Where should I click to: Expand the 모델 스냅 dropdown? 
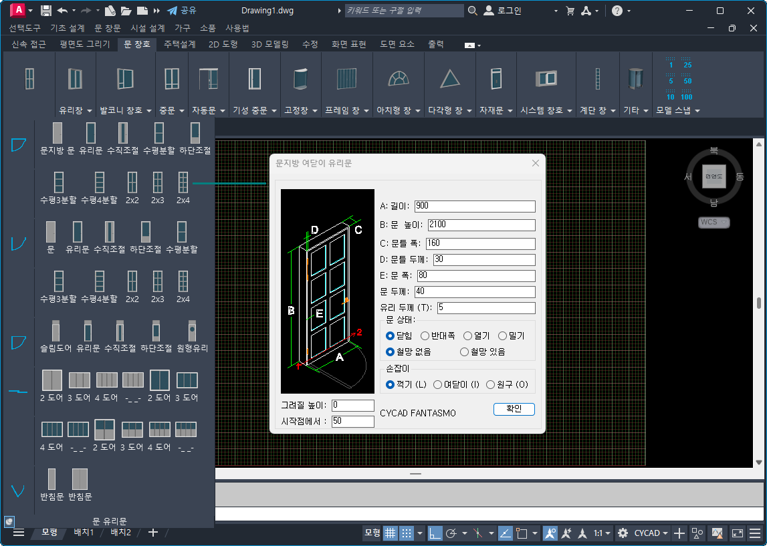677,110
